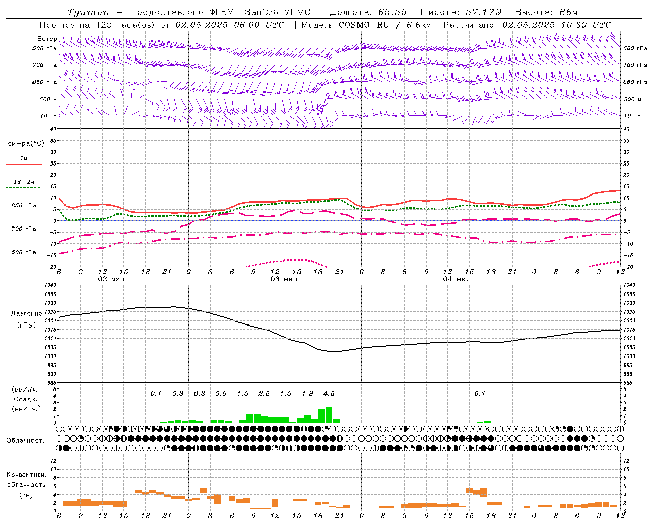
Task: Click the "04 мая" date label
Action: (x=456, y=279)
